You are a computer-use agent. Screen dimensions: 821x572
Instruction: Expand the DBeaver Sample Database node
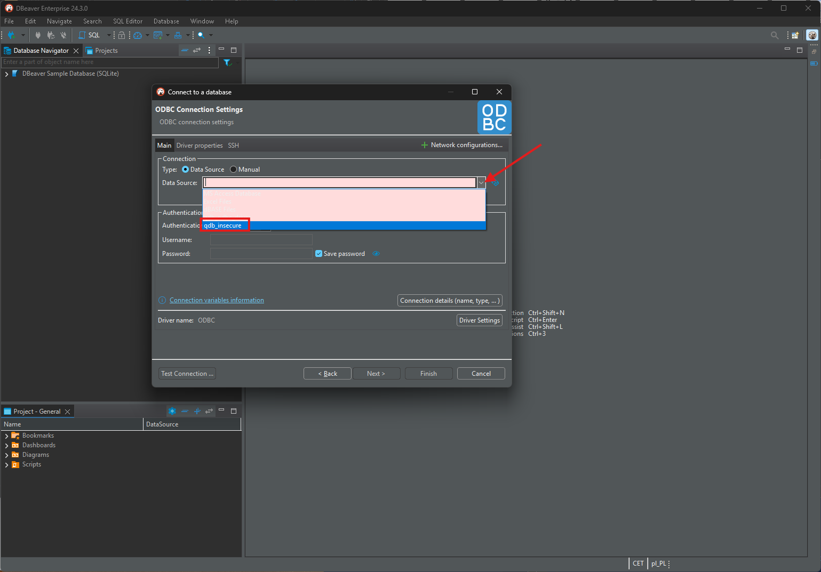pos(6,74)
